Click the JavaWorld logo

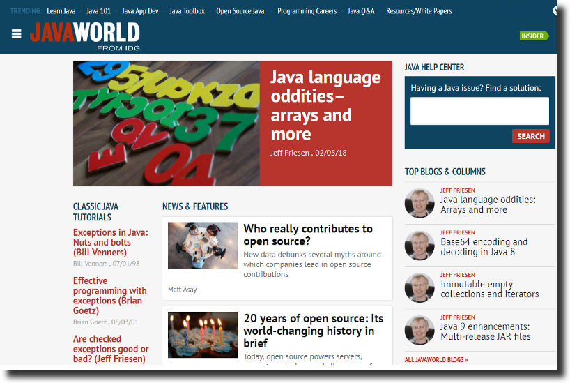(85, 36)
